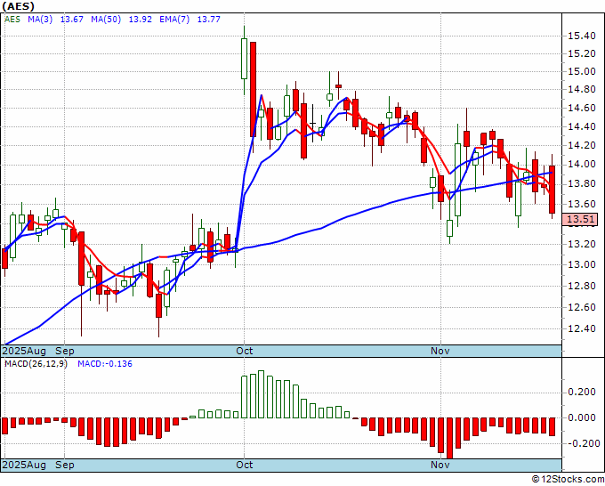Image resolution: width=605 pixels, height=486 pixels.
Task: Click the 14.60 price axis label
Action: 582,108
